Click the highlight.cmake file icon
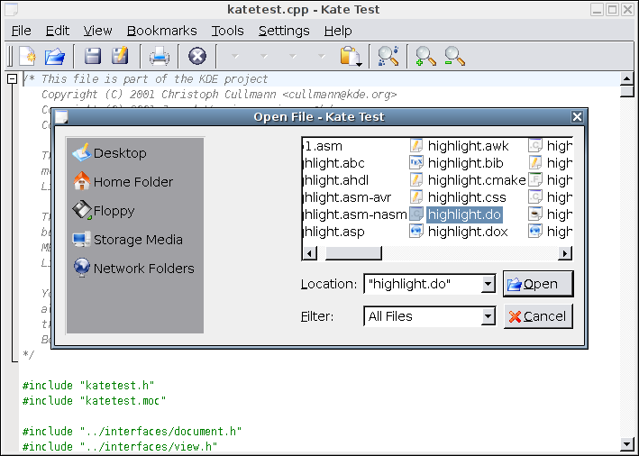The height and width of the screenshot is (456, 639). 416,180
